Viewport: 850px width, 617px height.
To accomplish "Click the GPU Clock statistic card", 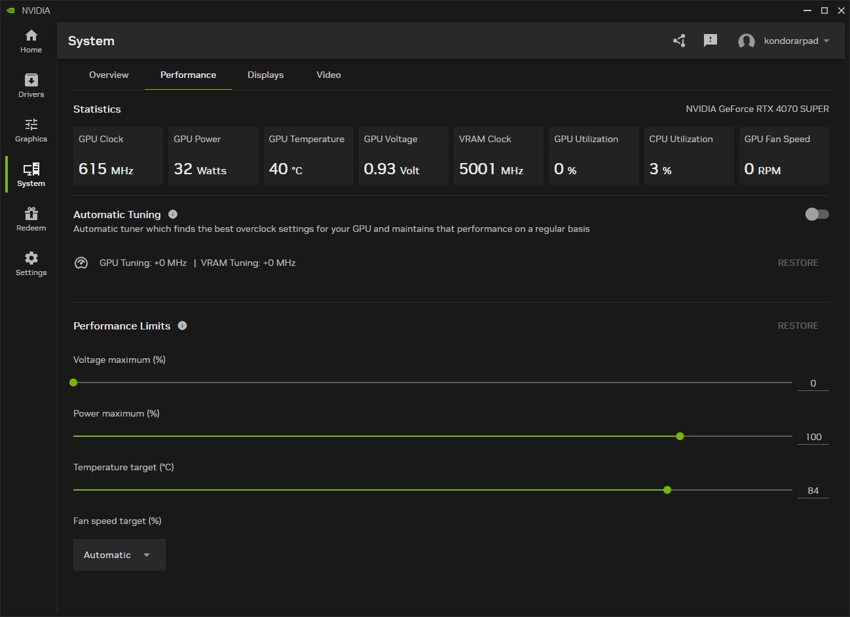I will point(118,156).
